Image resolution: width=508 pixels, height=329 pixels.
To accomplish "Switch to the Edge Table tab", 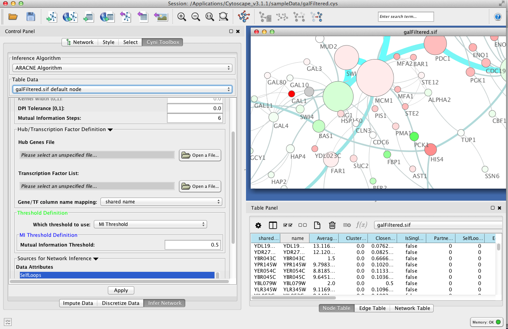I will click(372, 308).
